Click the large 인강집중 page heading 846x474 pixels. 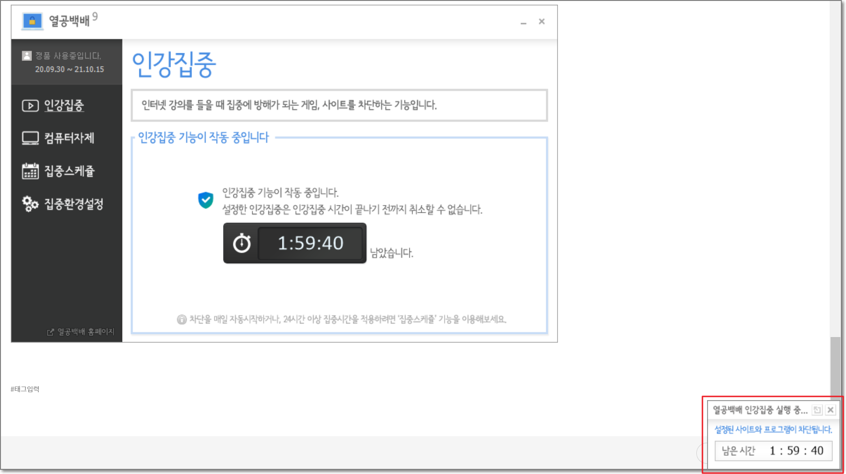[174, 65]
